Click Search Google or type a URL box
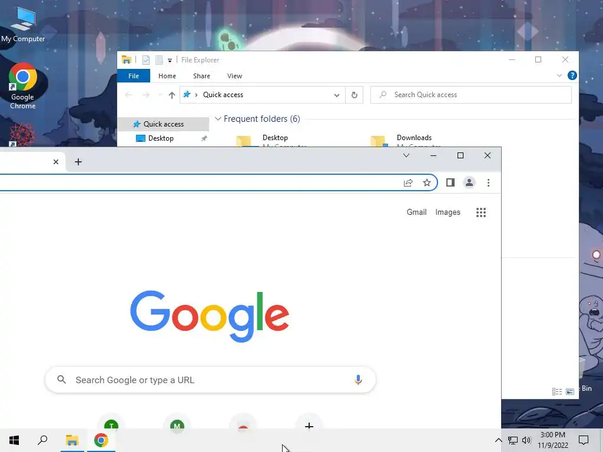 [210, 380]
